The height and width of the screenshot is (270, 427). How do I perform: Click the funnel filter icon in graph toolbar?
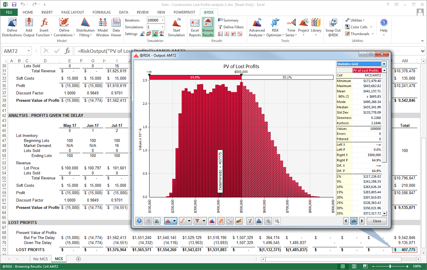pos(250,221)
